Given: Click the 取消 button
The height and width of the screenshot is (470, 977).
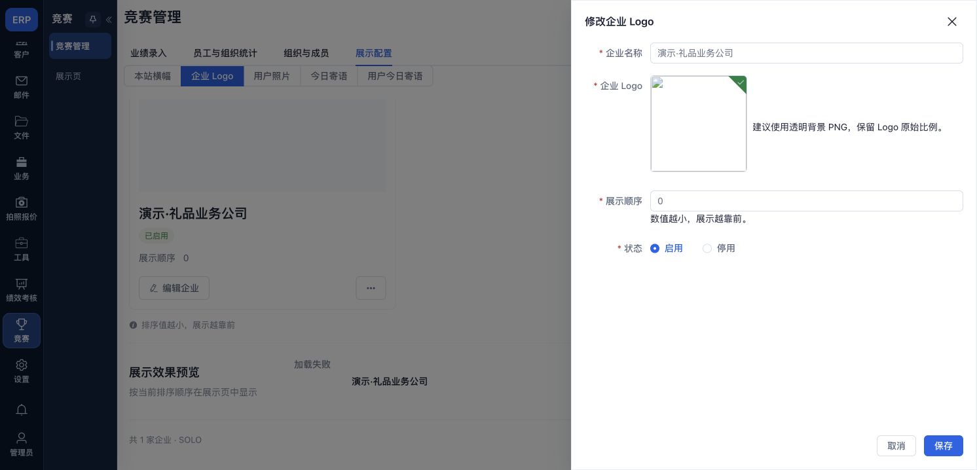Looking at the screenshot, I should coord(896,446).
